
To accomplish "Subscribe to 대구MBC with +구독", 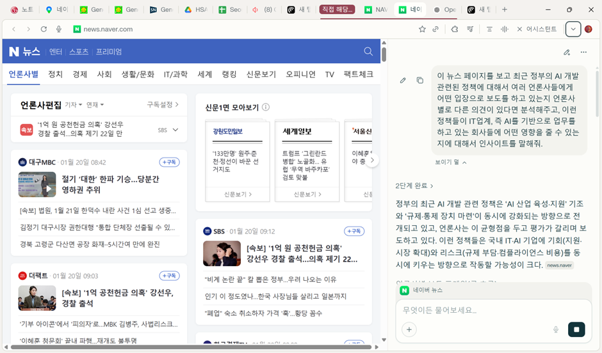I will click(x=169, y=162).
